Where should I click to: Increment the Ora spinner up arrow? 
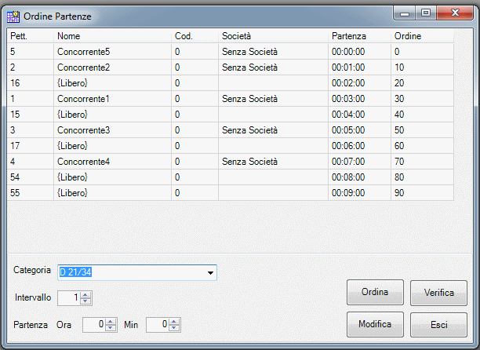[111, 322]
